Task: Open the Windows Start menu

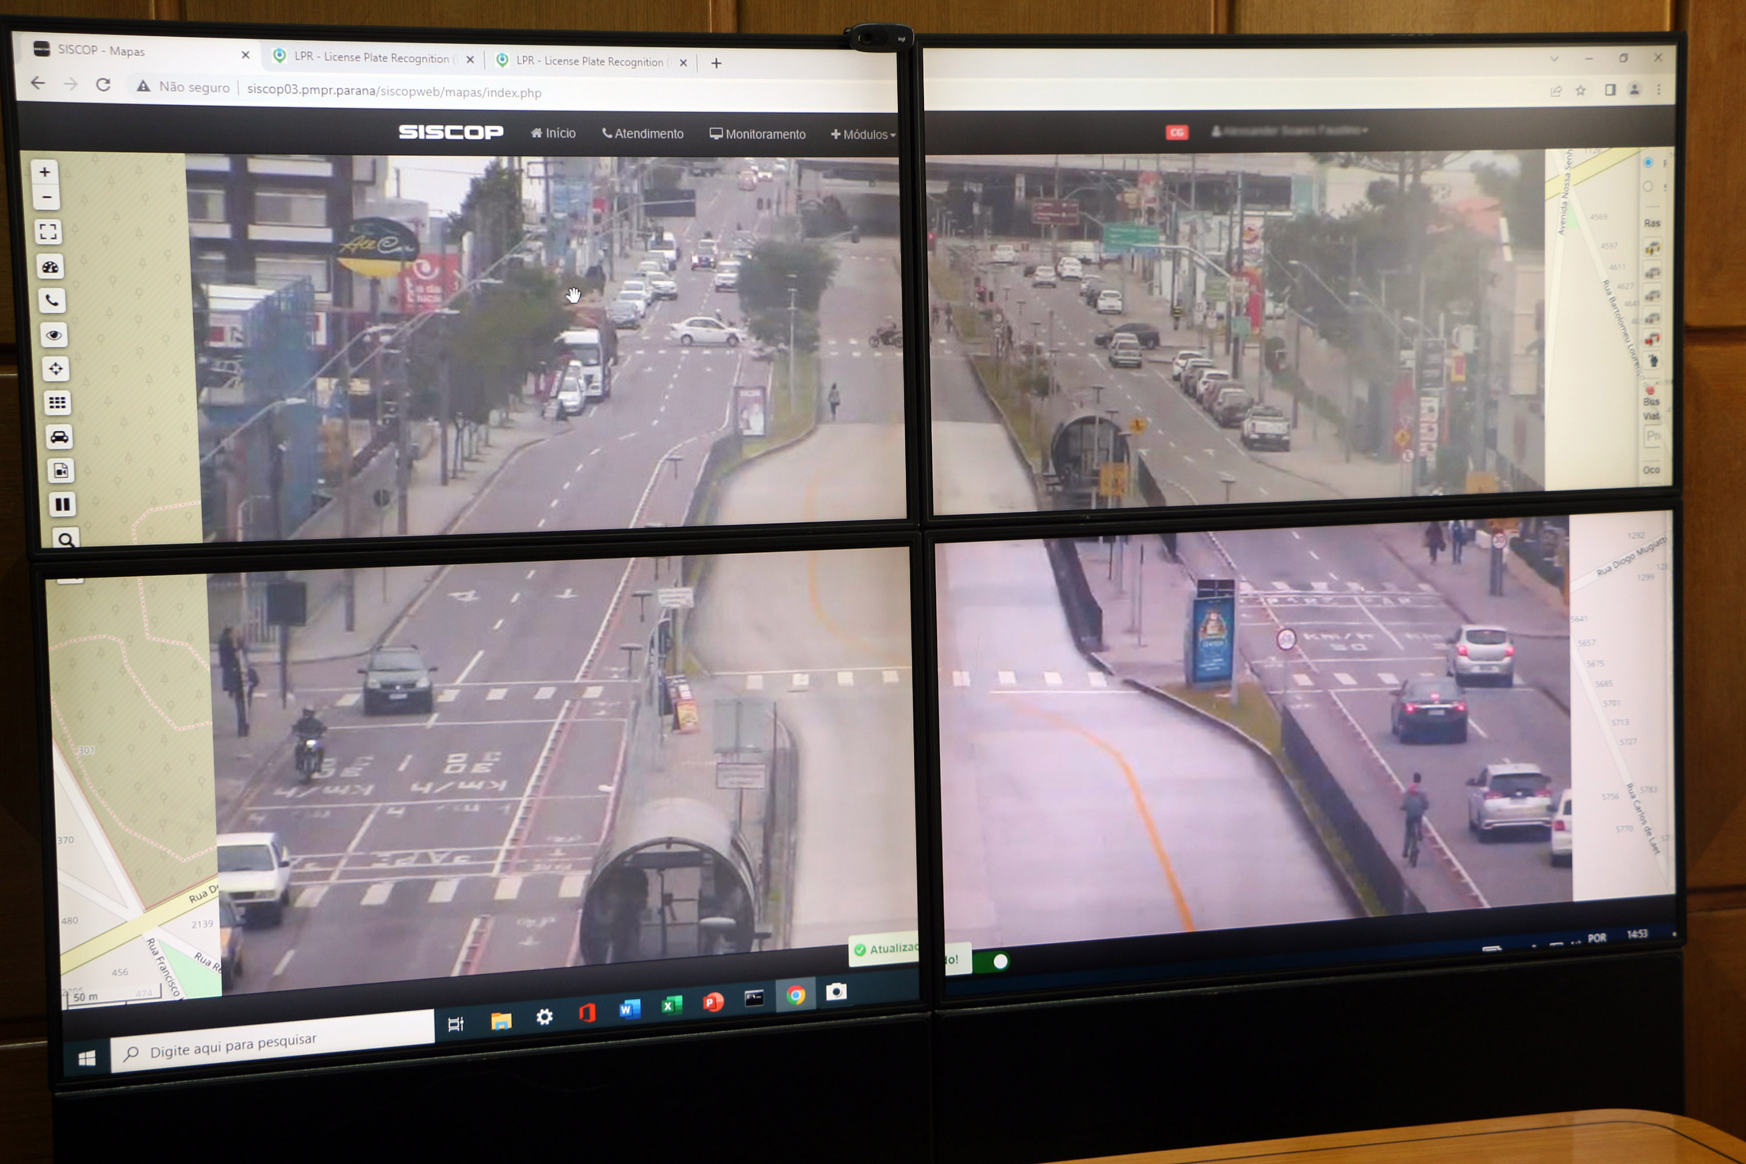Action: (x=87, y=1057)
